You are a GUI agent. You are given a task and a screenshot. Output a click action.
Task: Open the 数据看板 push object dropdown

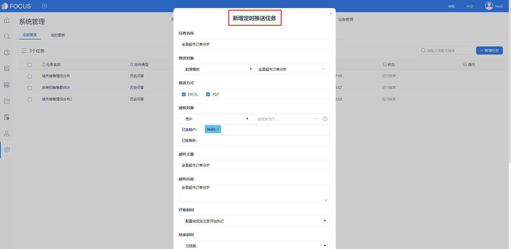click(218, 69)
